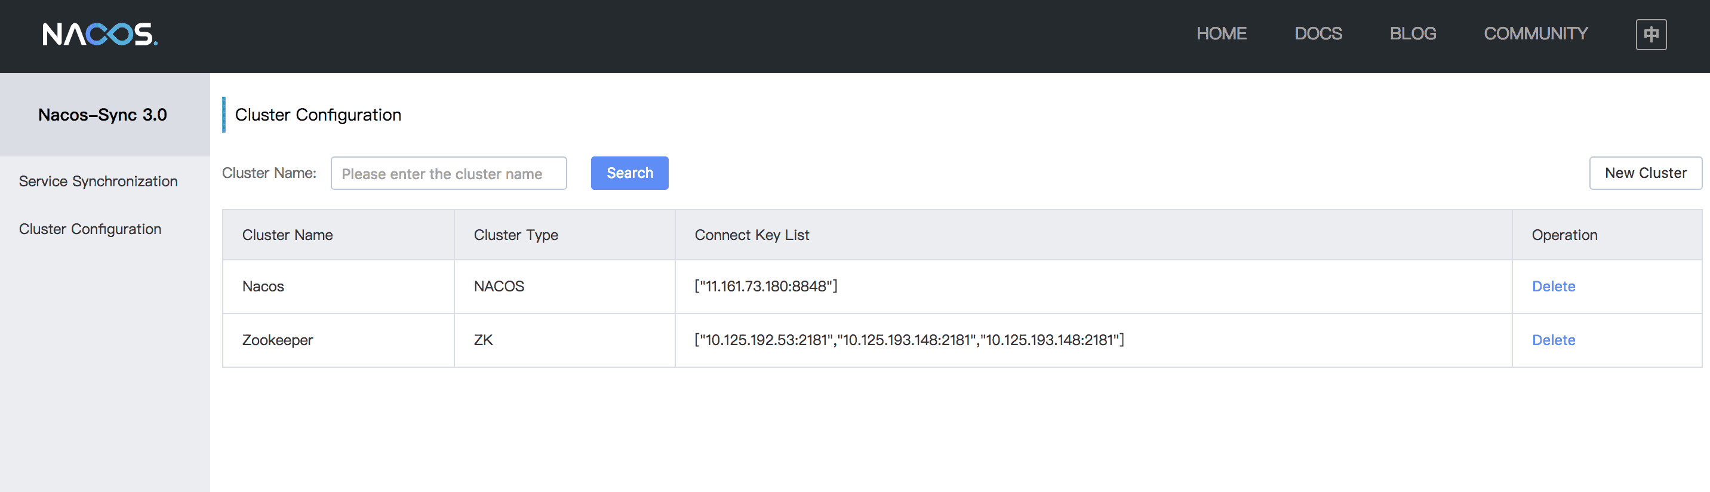Screen dimensions: 1710x492
Task: Click the NACOS logo in the header
Action: pyautogui.click(x=100, y=34)
